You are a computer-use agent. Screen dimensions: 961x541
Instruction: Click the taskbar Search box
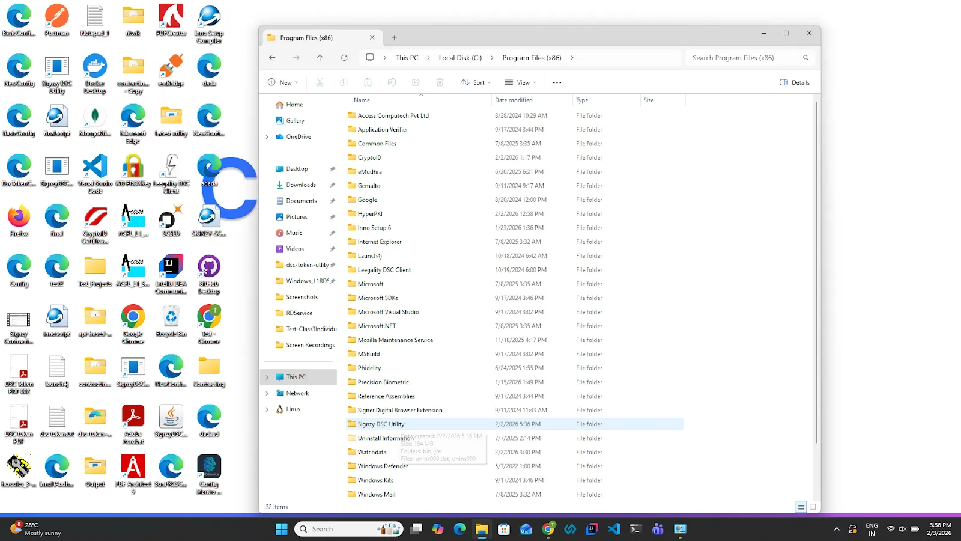tap(349, 529)
